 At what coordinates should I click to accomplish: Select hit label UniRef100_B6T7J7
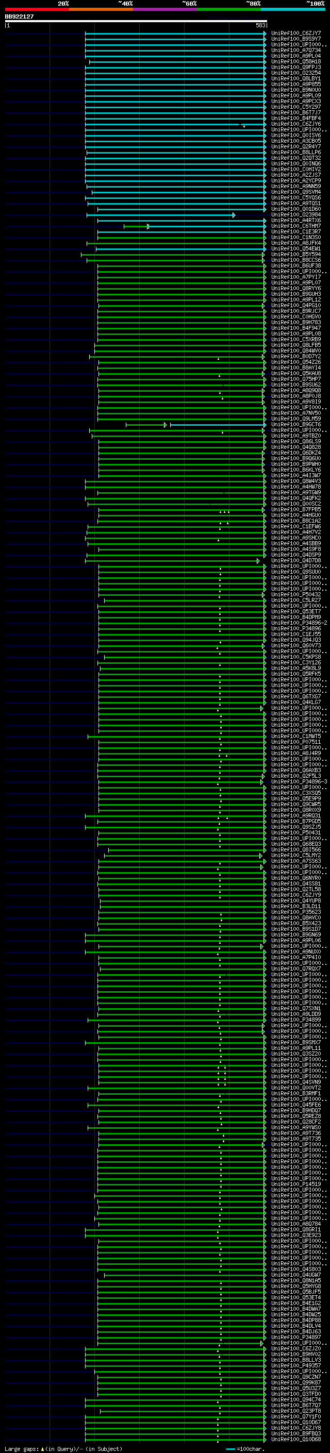[x=296, y=113]
